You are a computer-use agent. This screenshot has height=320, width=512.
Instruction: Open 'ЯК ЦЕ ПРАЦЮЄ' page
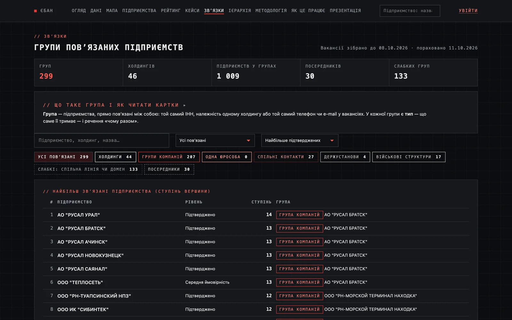pyautogui.click(x=308, y=11)
